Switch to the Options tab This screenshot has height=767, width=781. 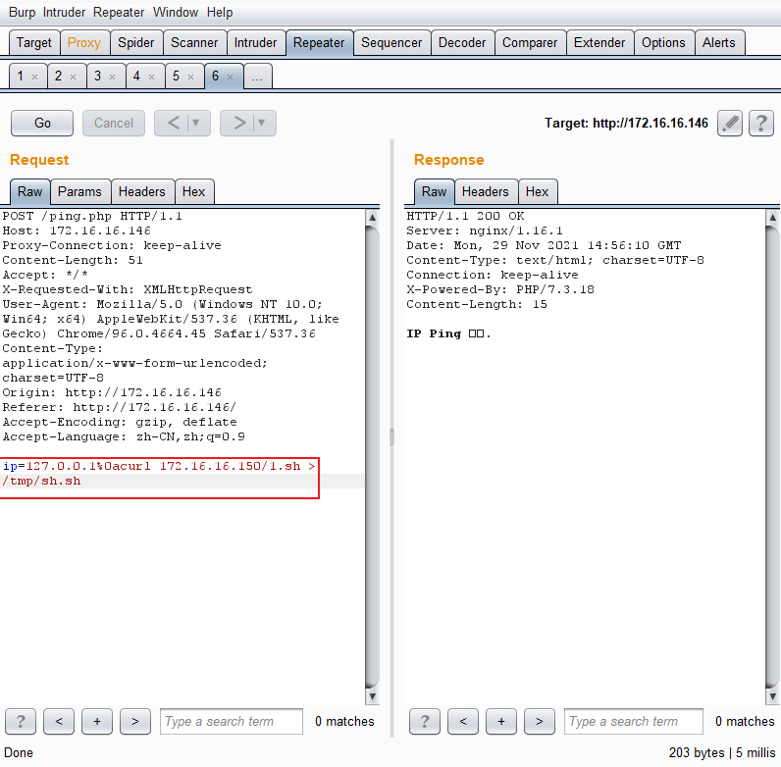click(663, 43)
